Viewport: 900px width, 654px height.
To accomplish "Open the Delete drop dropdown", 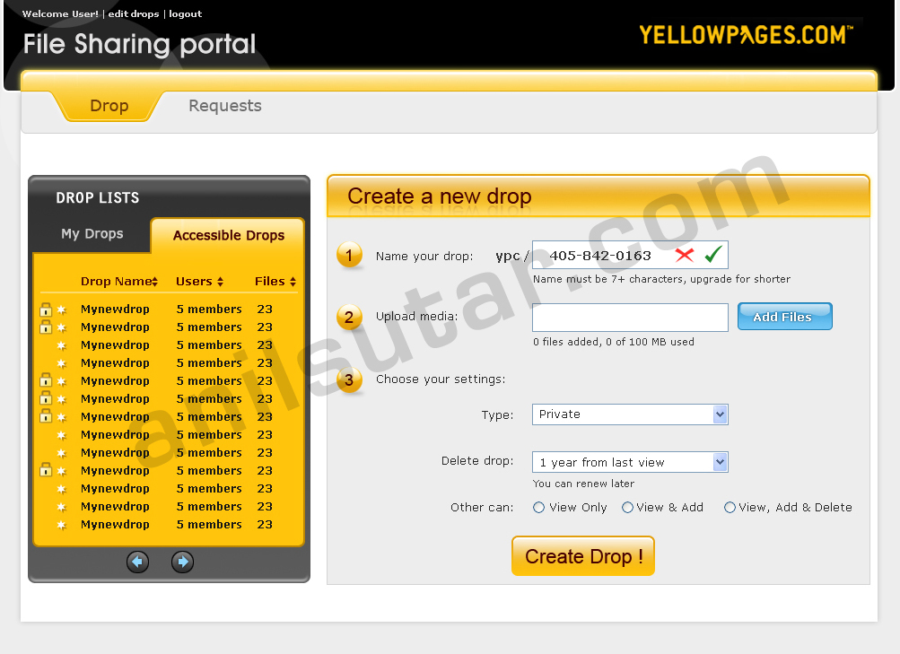I will tap(630, 462).
